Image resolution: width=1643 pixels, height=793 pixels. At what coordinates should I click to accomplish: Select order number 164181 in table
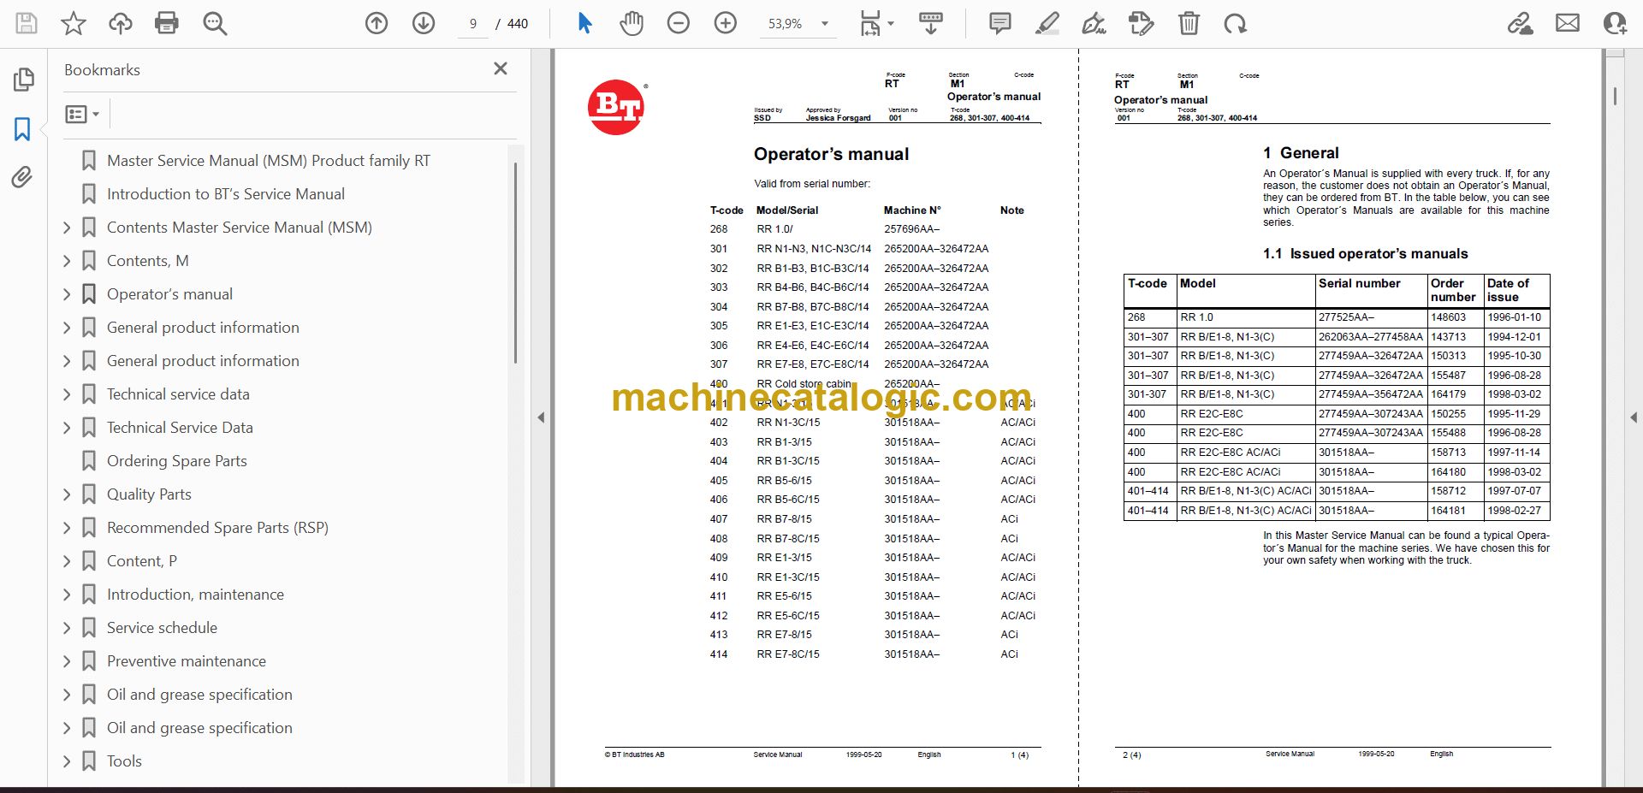1449,511
